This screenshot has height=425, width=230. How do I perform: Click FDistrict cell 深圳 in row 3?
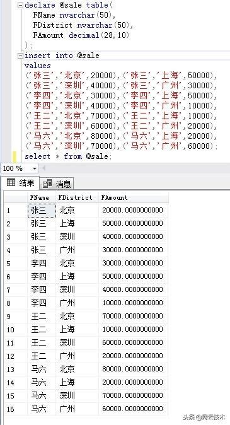78,237
